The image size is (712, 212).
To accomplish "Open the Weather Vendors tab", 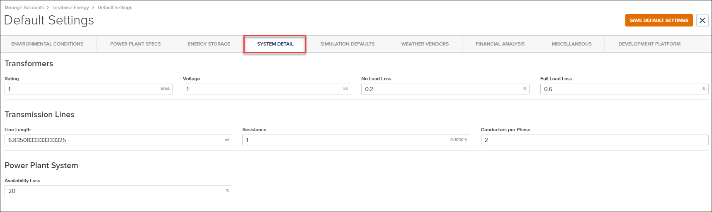I will [425, 44].
